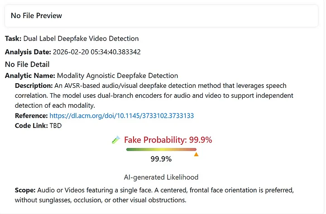Image resolution: width=326 pixels, height=214 pixels.
Task: Click the Dual Label Deepfake Video Detection task
Action: tap(81, 38)
